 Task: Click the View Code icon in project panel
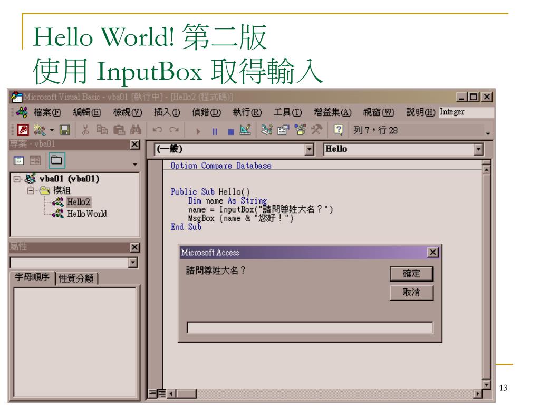[x=18, y=160]
